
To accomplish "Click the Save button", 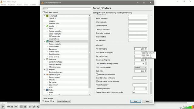I will pos(135,101).
